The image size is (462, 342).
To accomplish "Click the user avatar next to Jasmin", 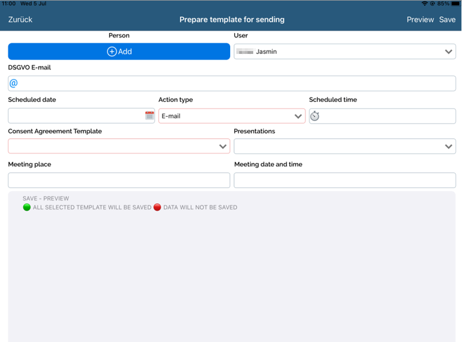I will click(x=245, y=52).
